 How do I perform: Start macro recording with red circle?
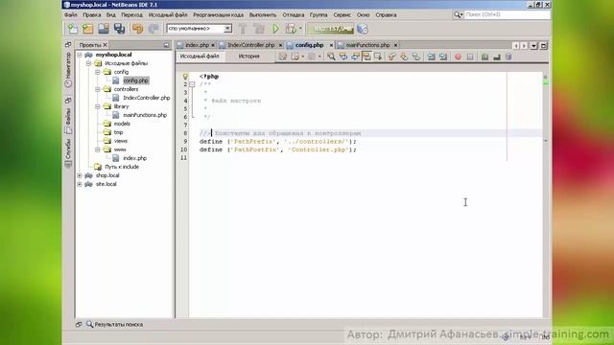(458, 57)
